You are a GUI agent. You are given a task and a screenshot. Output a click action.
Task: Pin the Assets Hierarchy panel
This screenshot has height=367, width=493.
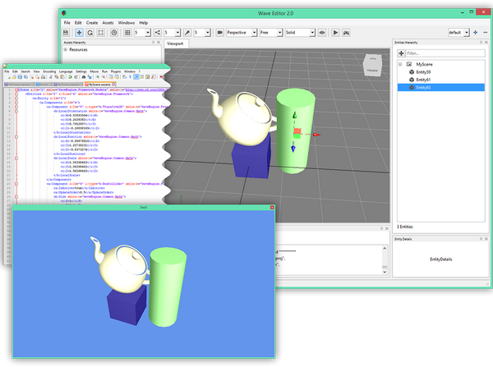pyautogui.click(x=153, y=42)
